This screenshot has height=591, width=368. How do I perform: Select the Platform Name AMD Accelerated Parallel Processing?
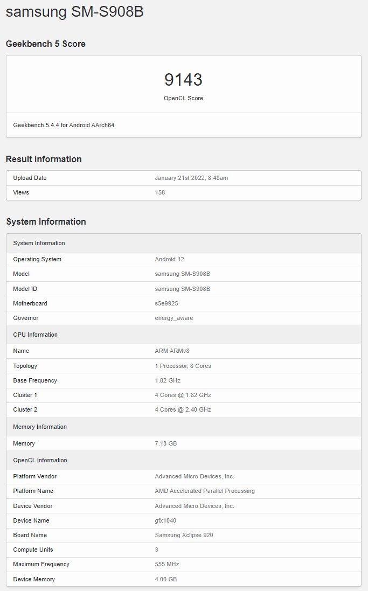pos(205,491)
